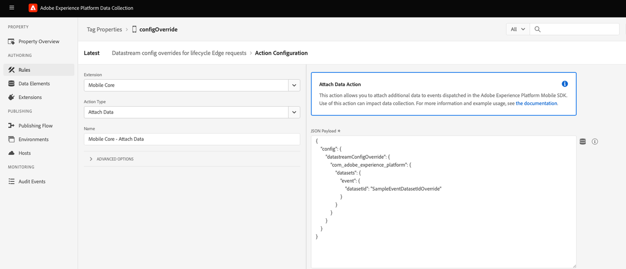Click the info icon beside JSON Payload
Viewport: 626px width, 269px height.
point(595,141)
